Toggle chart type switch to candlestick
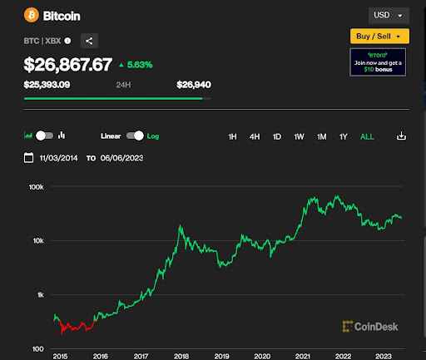 (44, 136)
